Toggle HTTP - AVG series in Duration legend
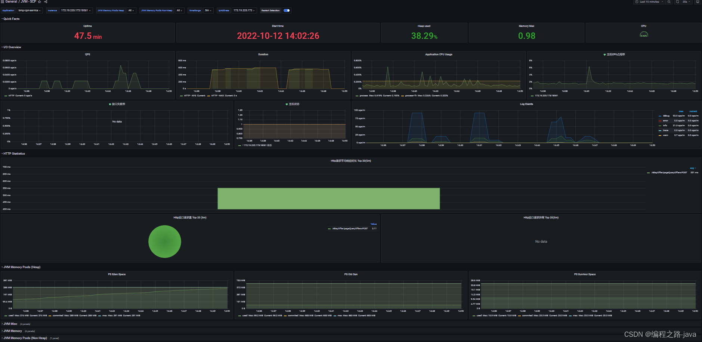Screen dimensions: 702x342 190,96
